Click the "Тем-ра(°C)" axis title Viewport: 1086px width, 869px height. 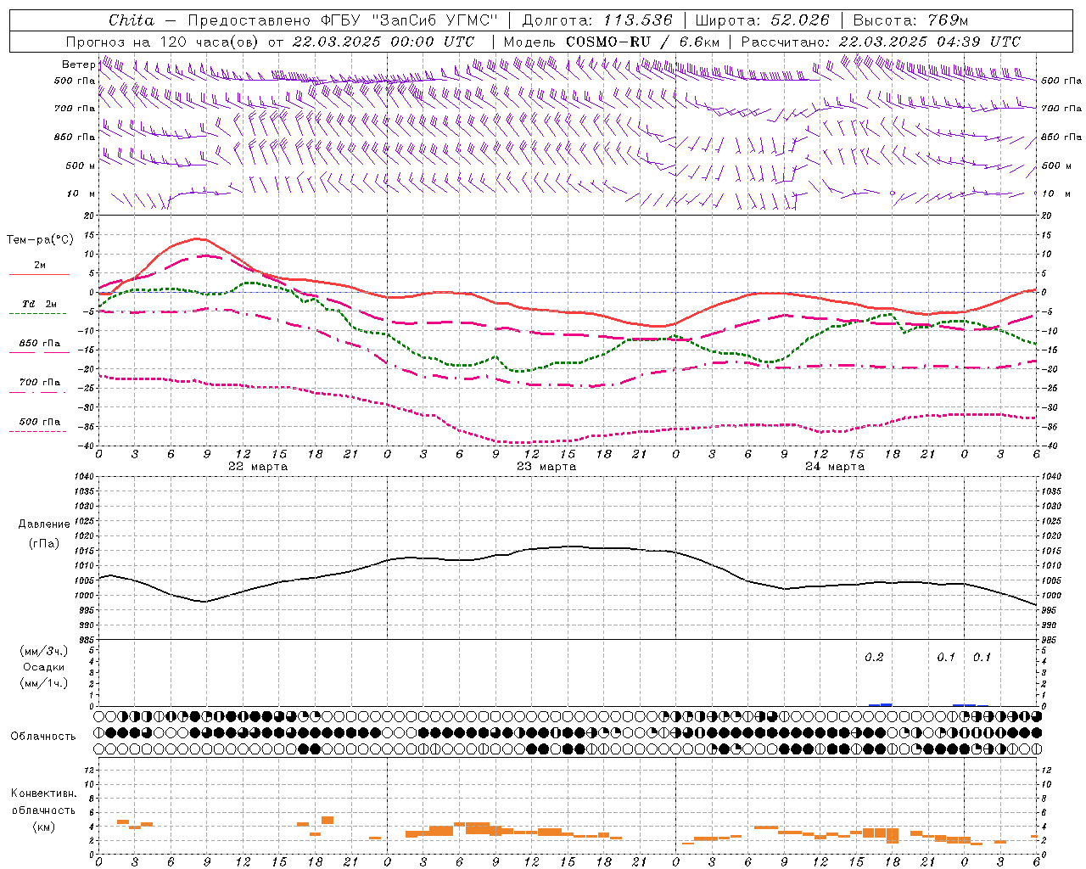pyautogui.click(x=40, y=240)
